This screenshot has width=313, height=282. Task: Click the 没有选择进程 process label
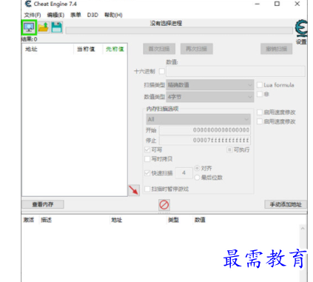(x=166, y=24)
